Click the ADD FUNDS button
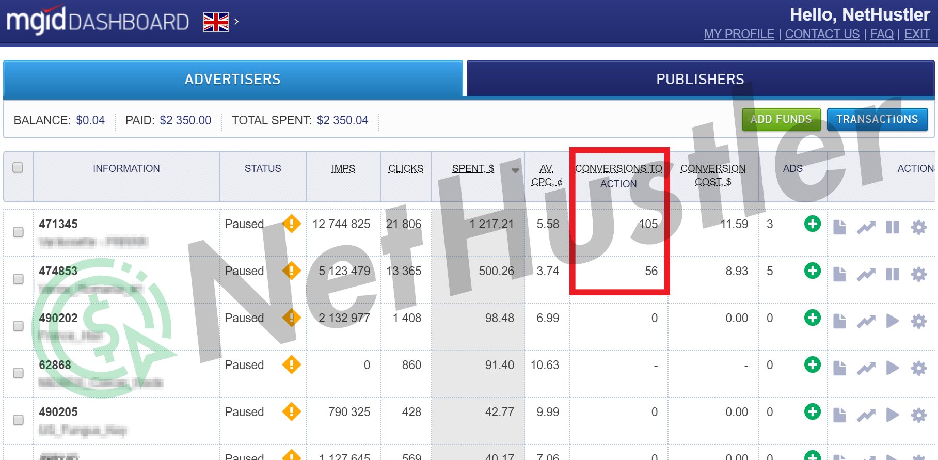The width and height of the screenshot is (938, 460). [781, 119]
